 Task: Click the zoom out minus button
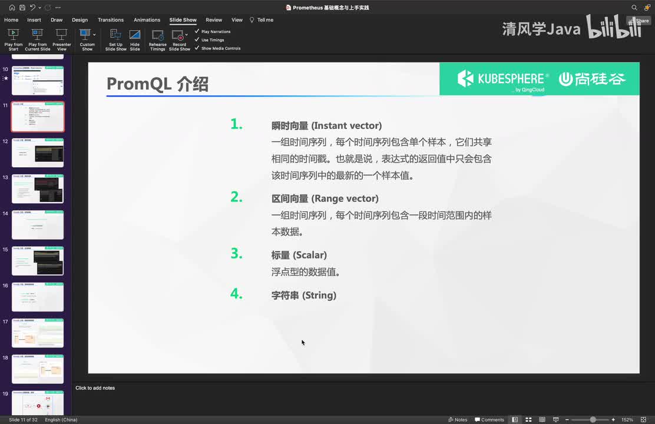click(567, 419)
